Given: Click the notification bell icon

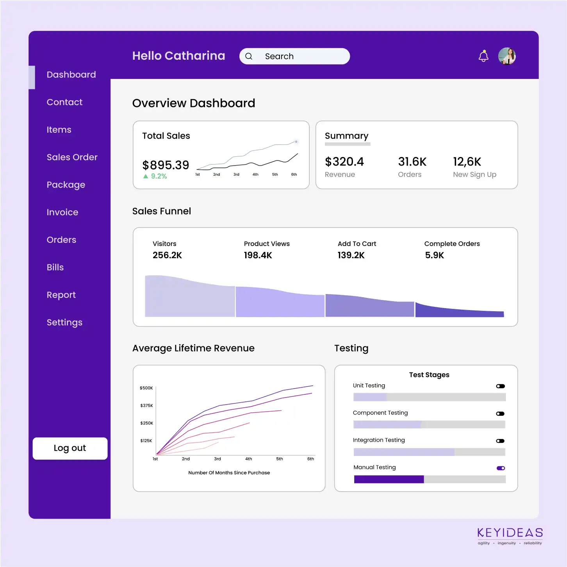Looking at the screenshot, I should [x=483, y=56].
